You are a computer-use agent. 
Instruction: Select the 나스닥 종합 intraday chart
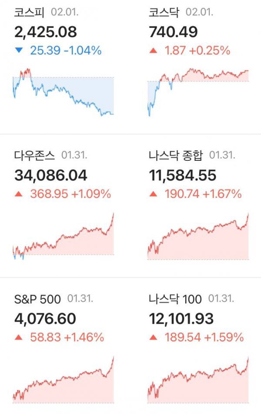pyautogui.click(x=198, y=236)
